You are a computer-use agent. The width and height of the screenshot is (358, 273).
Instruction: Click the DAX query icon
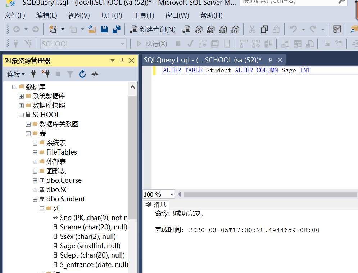[x=235, y=29]
